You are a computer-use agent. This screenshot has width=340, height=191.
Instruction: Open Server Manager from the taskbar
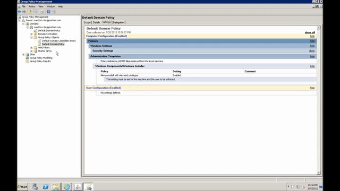click(35, 187)
